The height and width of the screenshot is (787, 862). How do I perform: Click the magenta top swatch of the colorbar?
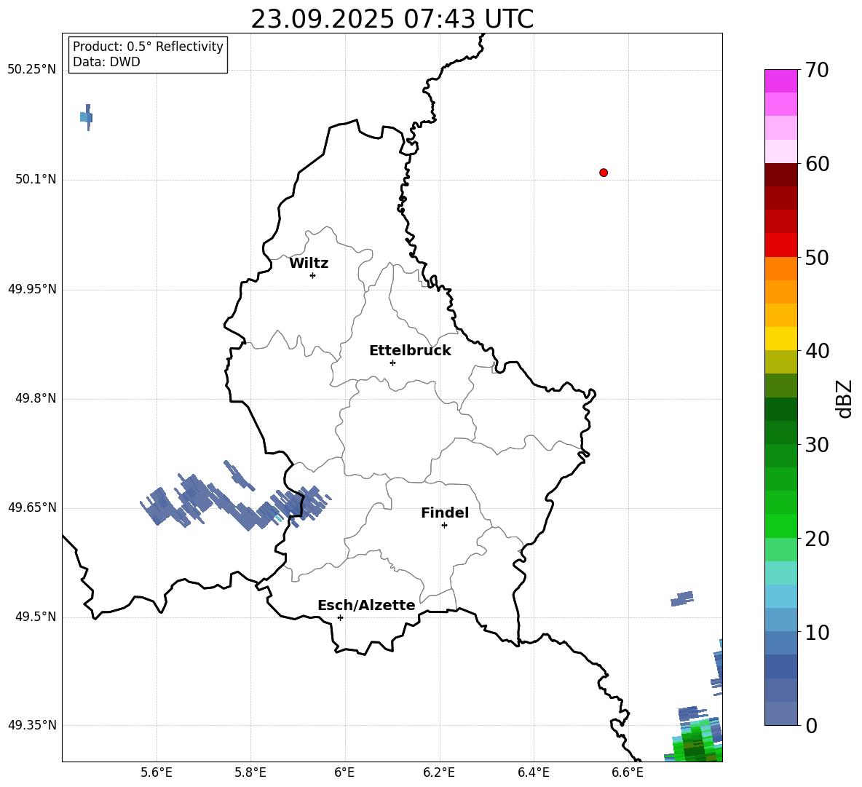[780, 81]
